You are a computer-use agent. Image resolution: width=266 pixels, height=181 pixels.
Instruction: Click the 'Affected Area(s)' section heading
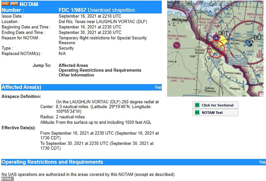(21, 87)
